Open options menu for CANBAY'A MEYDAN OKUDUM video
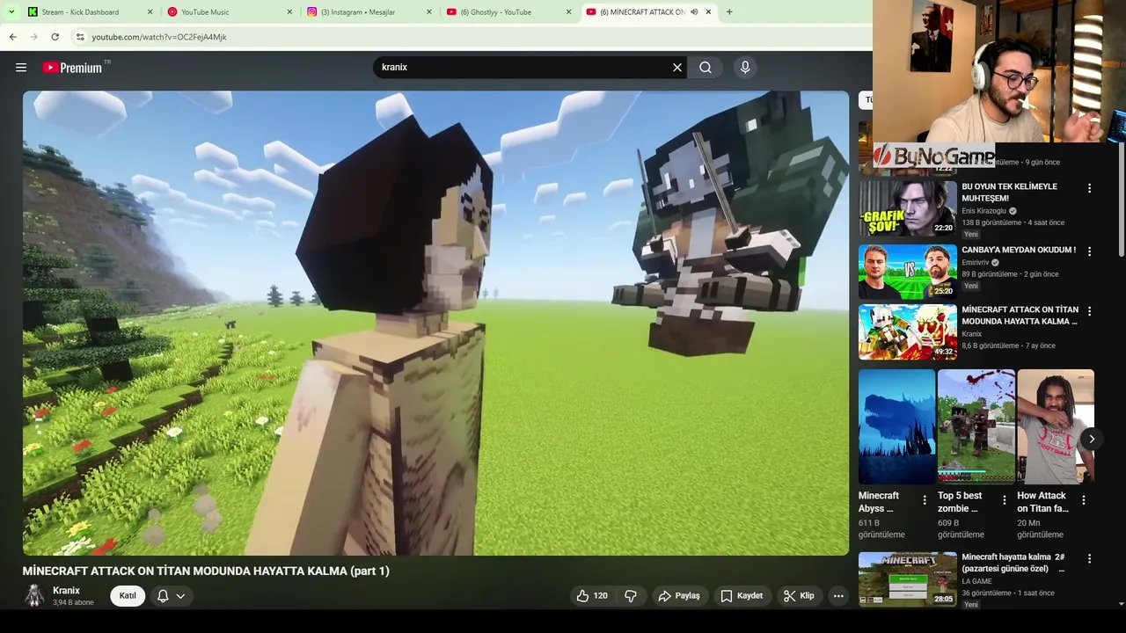This screenshot has height=633, width=1126. [x=1089, y=251]
